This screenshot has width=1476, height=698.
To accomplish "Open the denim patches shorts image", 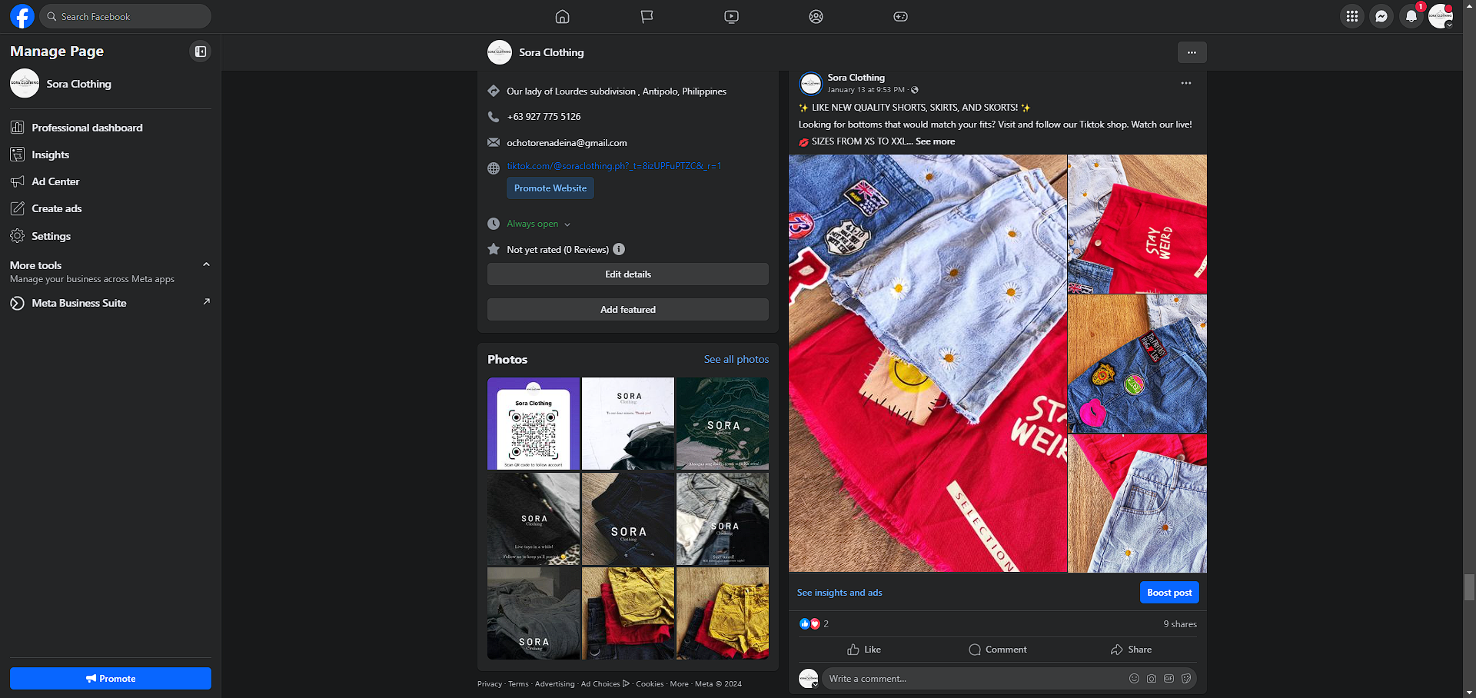I will coord(1137,364).
